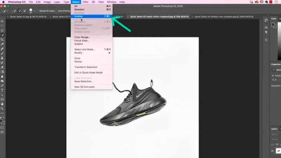Click foreground color swatch in toolbar
This screenshot has width=281, height=158.
point(1,121)
